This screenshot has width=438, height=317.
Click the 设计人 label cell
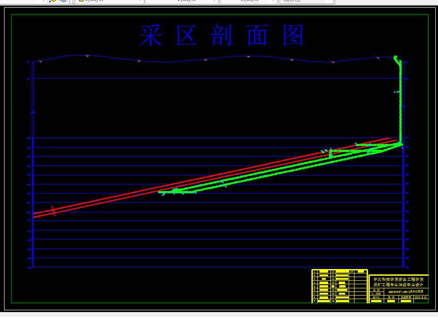[x=376, y=297]
